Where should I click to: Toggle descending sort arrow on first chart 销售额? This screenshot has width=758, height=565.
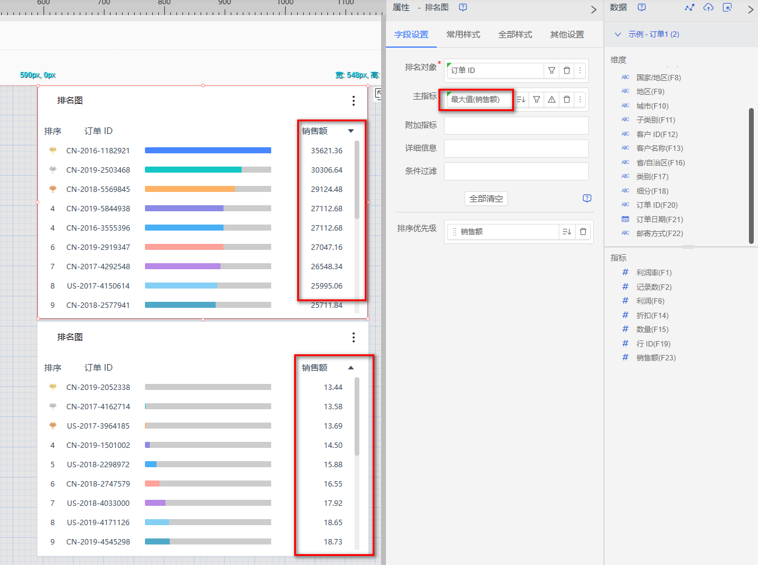351,131
